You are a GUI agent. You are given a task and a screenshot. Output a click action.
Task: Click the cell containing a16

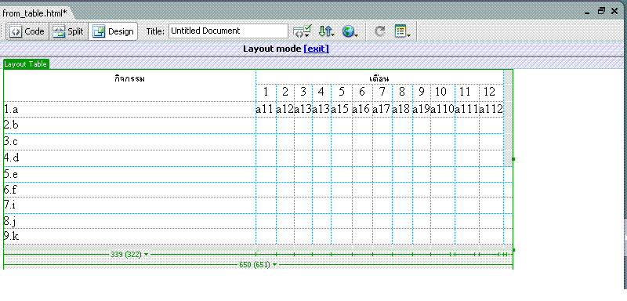[362, 109]
